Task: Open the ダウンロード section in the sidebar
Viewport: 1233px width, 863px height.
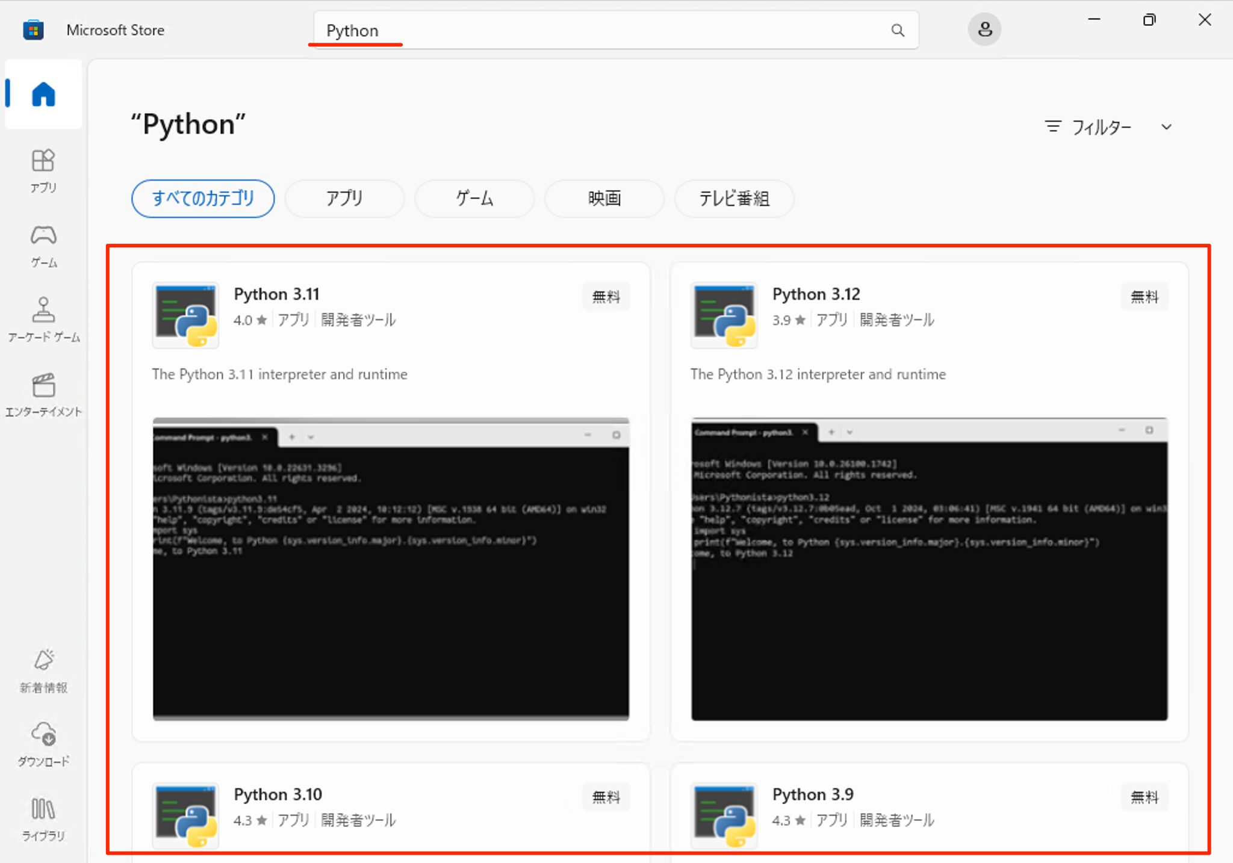Action: point(43,744)
